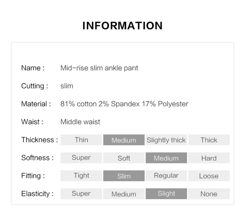Click the Mid-rise slim ankle pant name
The width and height of the screenshot is (245, 215).
point(99,68)
